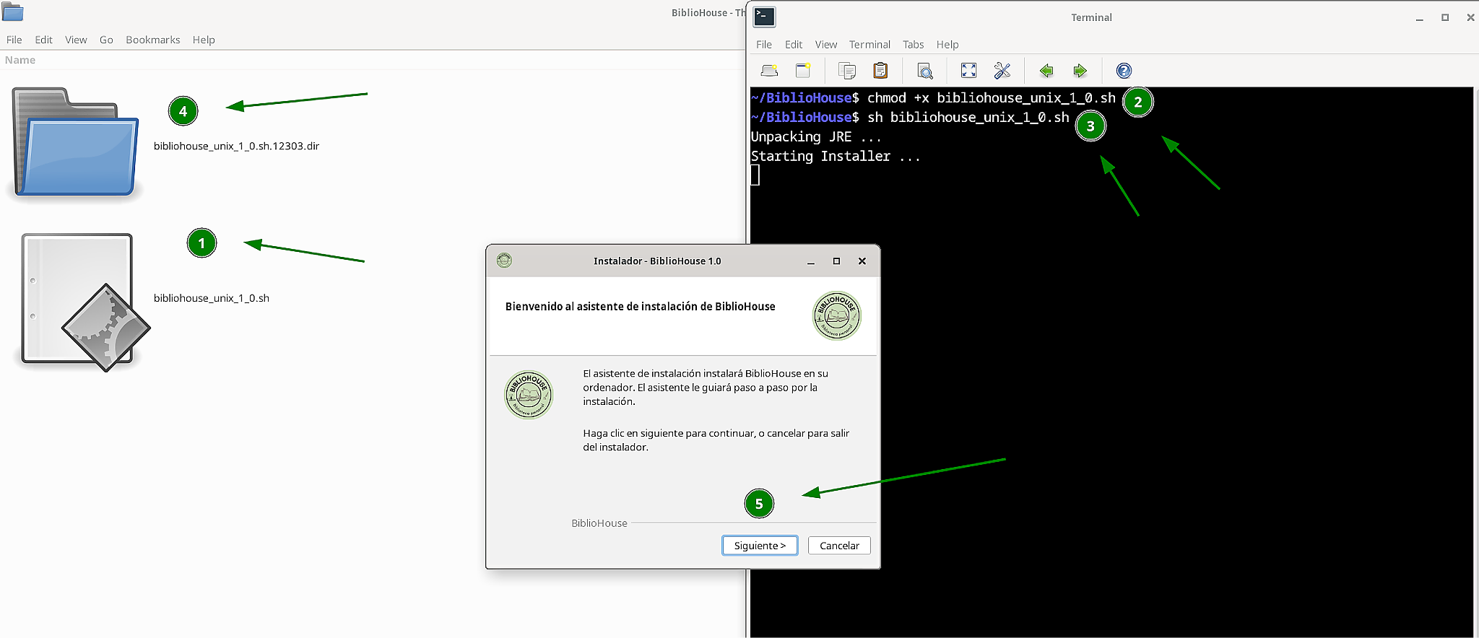Maximize the BiblioHouse installer window

836,261
